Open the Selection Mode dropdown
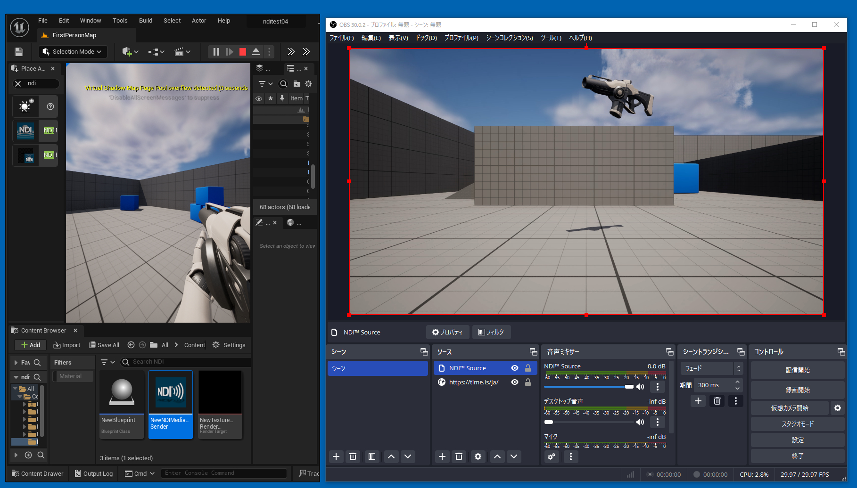 [73, 52]
